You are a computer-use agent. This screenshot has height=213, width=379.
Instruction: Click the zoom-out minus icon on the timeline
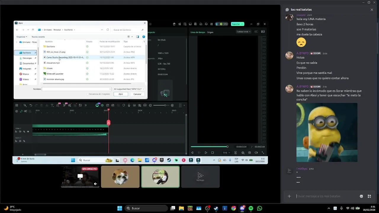[x=150, y=105]
